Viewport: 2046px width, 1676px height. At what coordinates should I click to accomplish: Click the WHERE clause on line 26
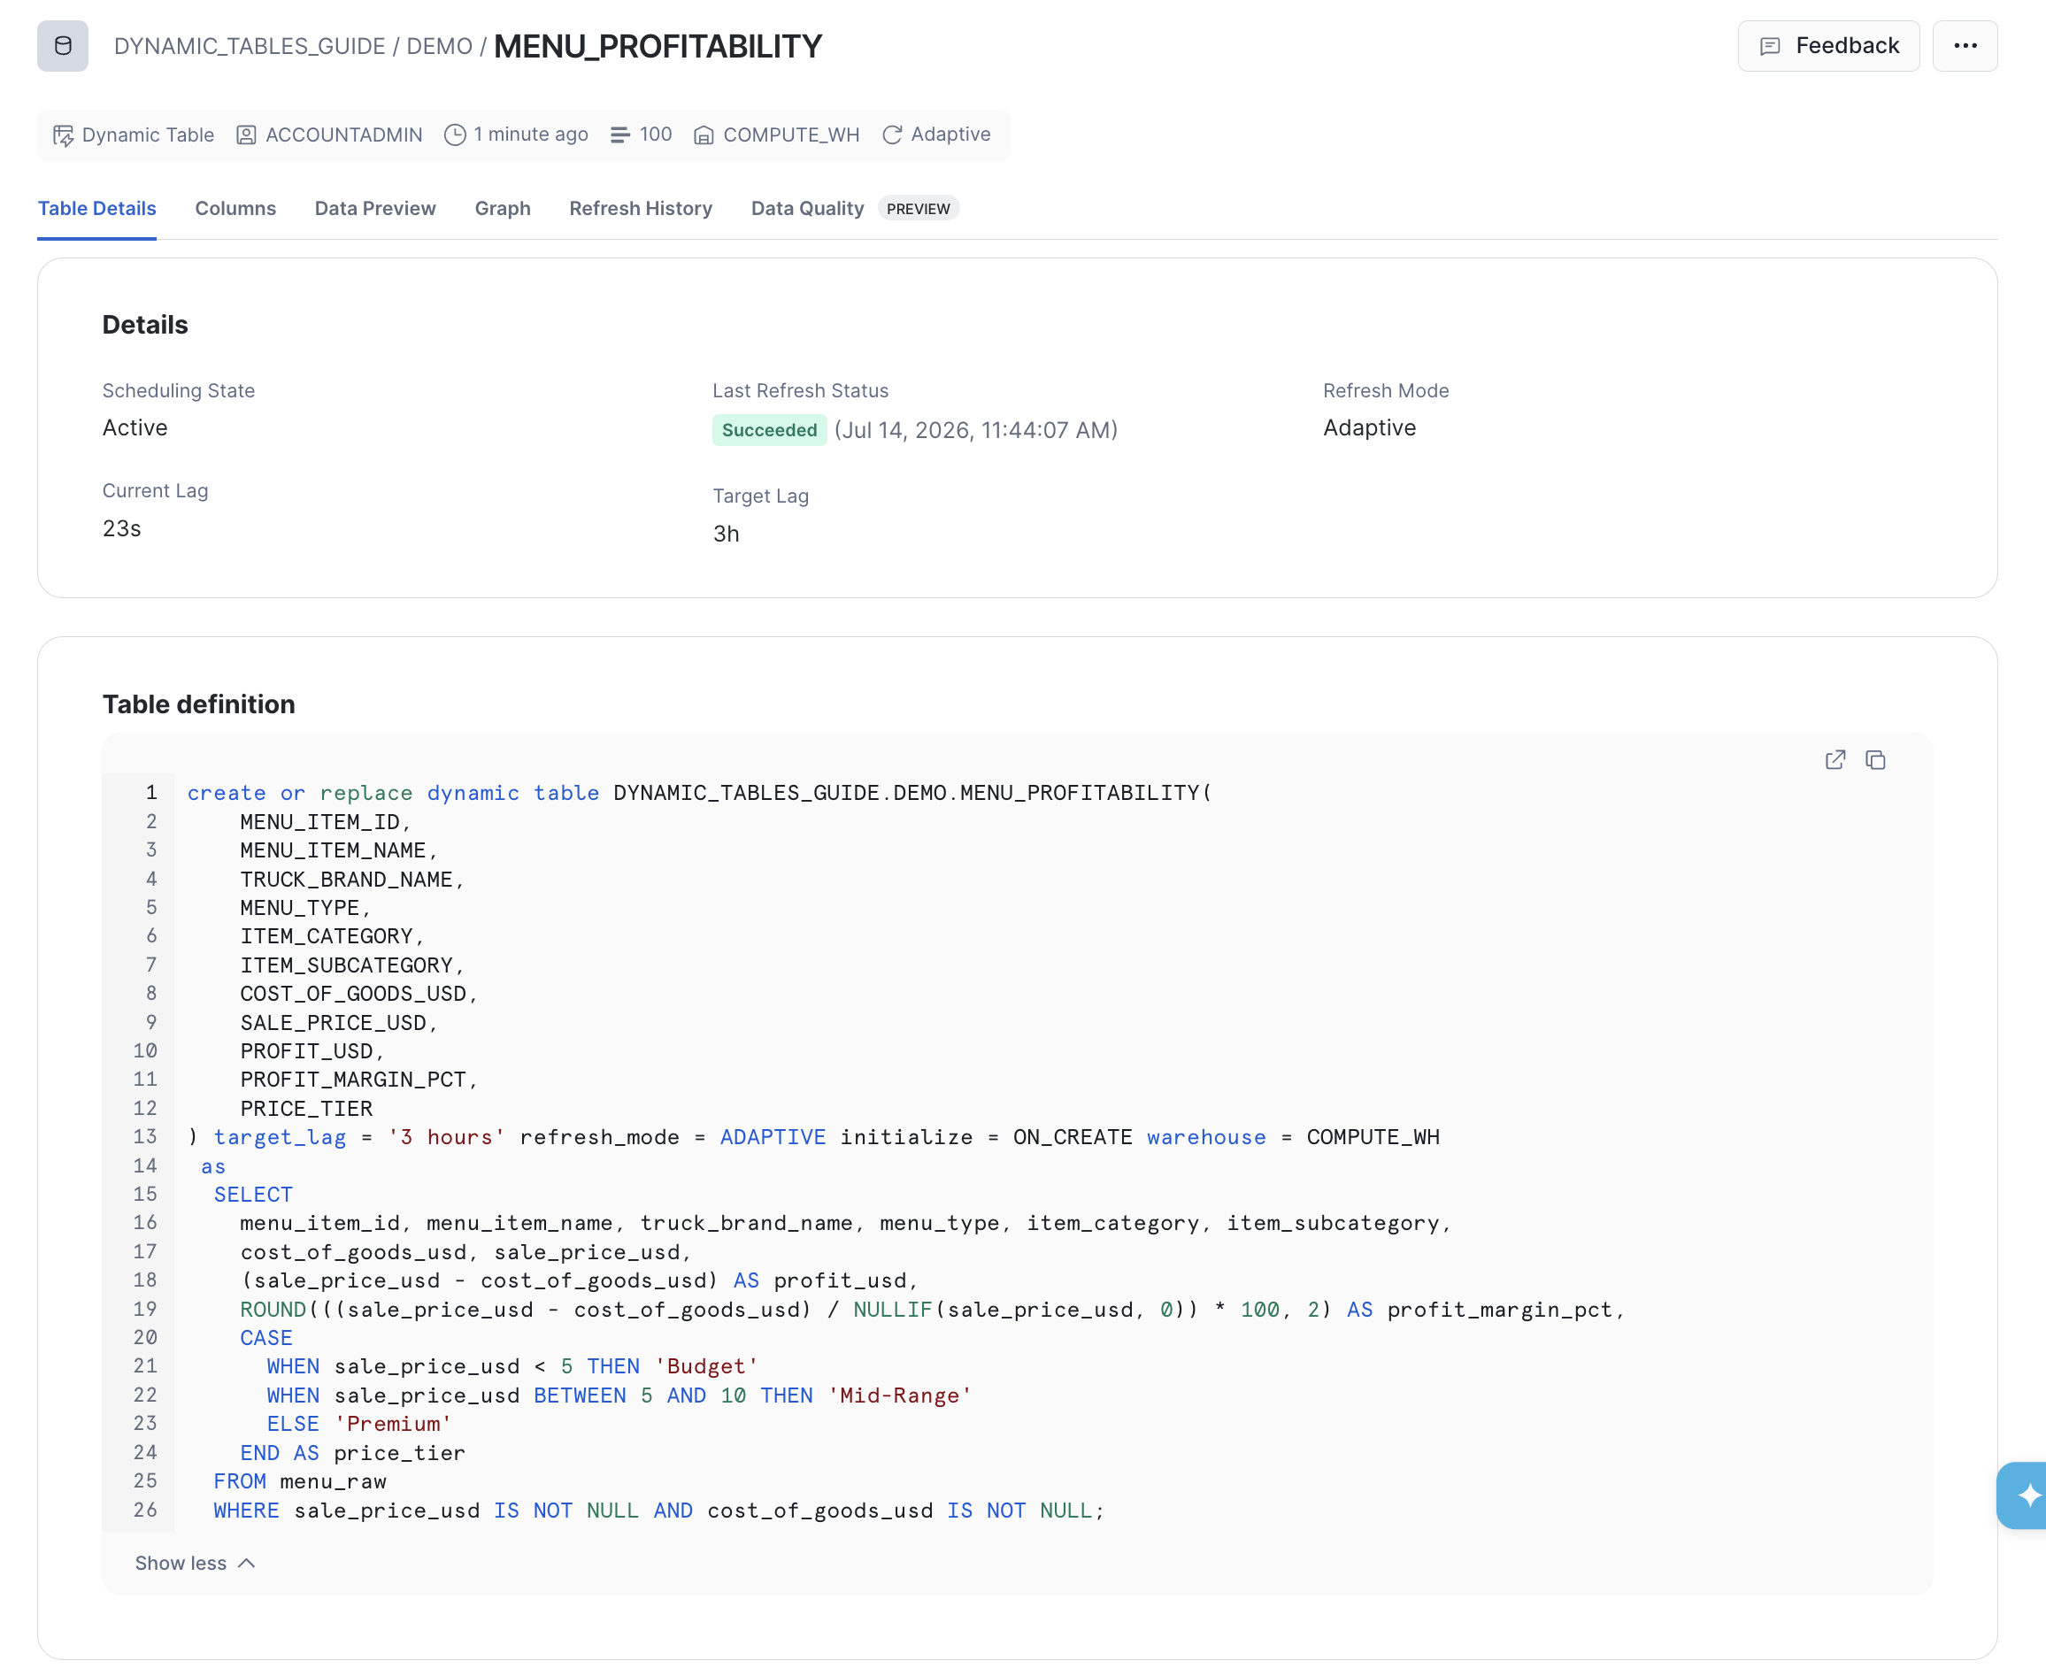pos(658,1510)
